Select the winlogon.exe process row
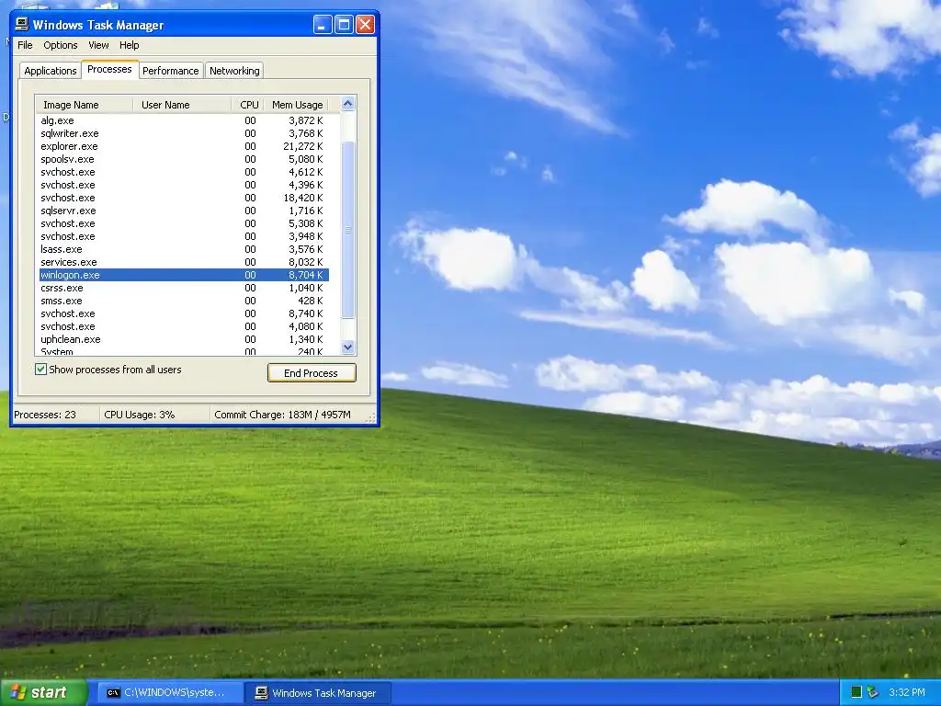This screenshot has height=706, width=941. click(x=182, y=275)
